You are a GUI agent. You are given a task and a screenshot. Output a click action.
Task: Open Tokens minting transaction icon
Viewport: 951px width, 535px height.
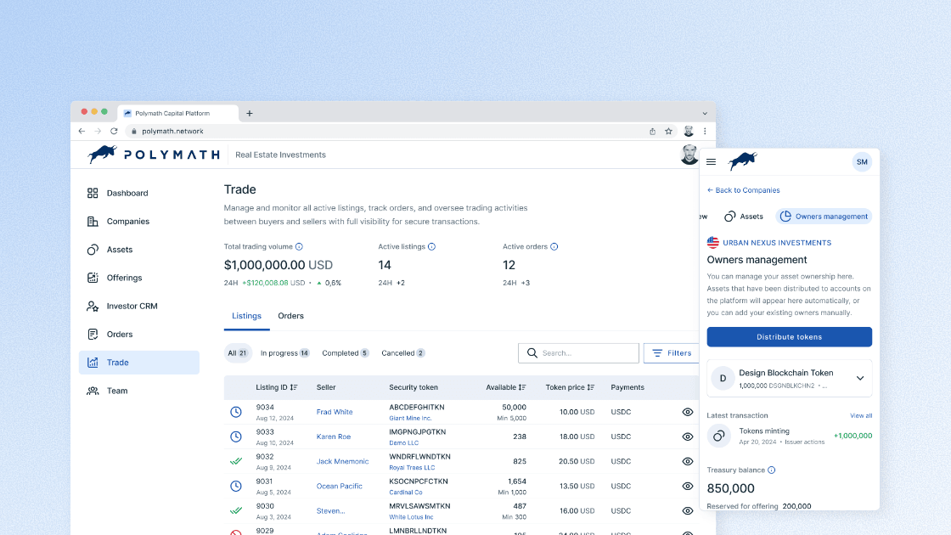point(718,436)
